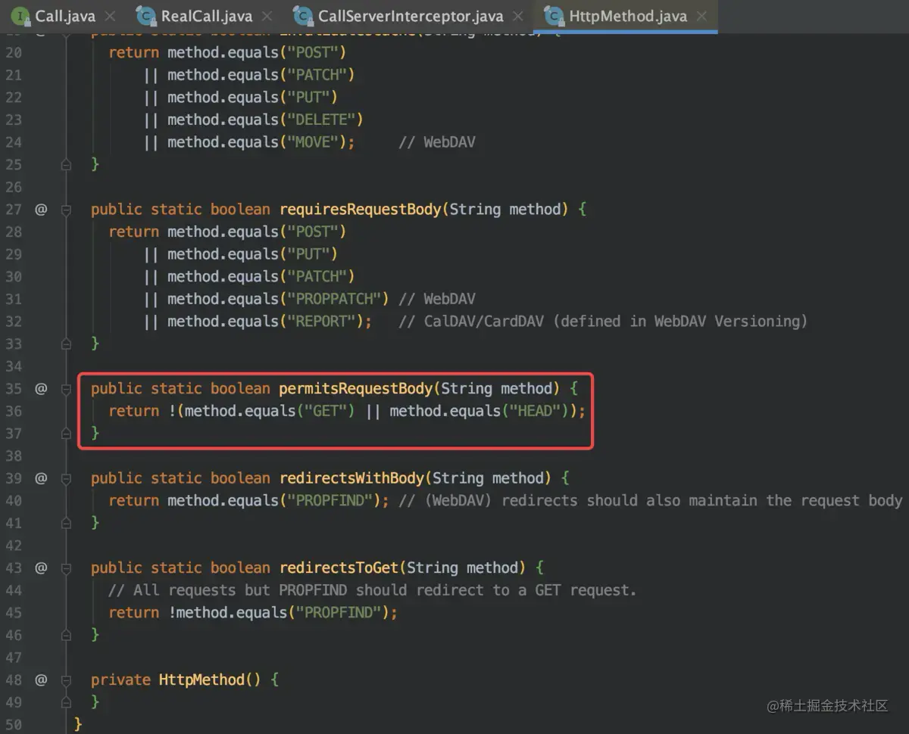
Task: Collapse the redirectsWithBody method fold on line 39
Action: (66, 478)
